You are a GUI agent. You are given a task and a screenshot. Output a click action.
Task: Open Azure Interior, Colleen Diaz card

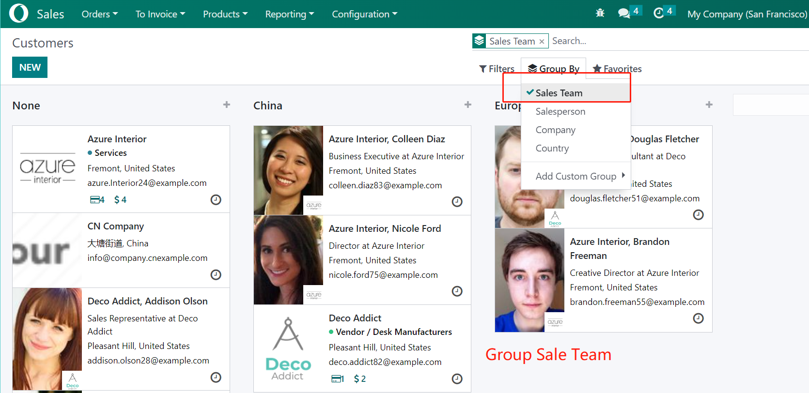click(362, 170)
